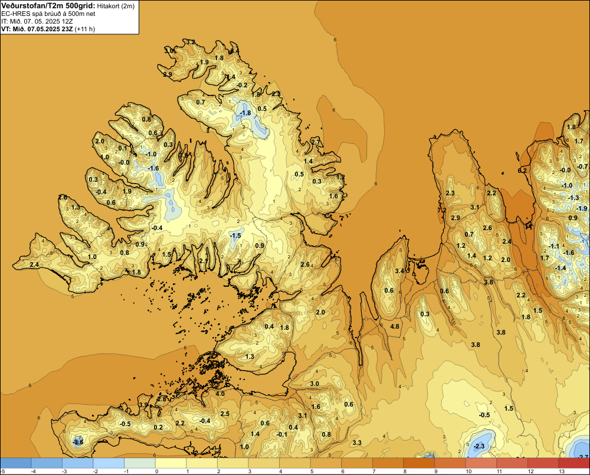Click the legend tick label '13'
The width and height of the screenshot is (590, 475).
point(562,471)
